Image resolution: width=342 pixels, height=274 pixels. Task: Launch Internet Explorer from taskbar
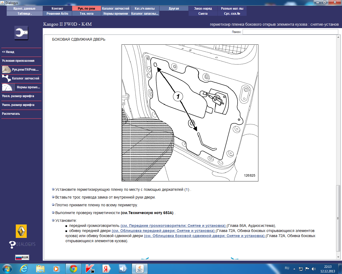coord(24,269)
